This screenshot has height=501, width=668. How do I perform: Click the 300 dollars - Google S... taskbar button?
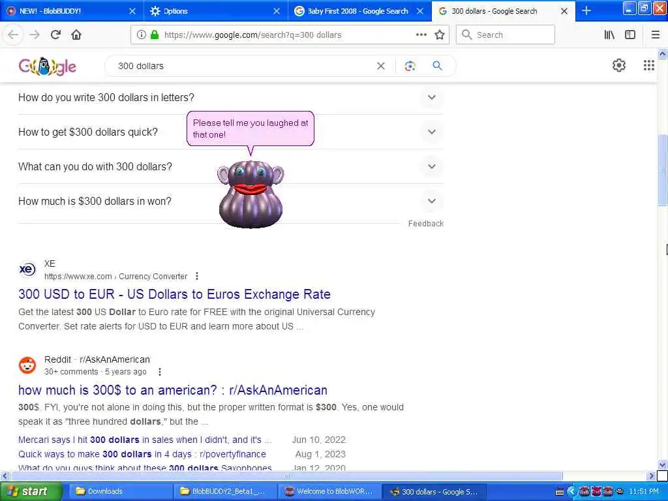[x=434, y=492]
